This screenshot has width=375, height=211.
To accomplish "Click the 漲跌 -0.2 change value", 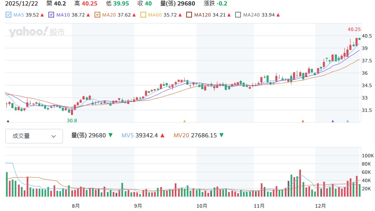I will click(215, 4).
